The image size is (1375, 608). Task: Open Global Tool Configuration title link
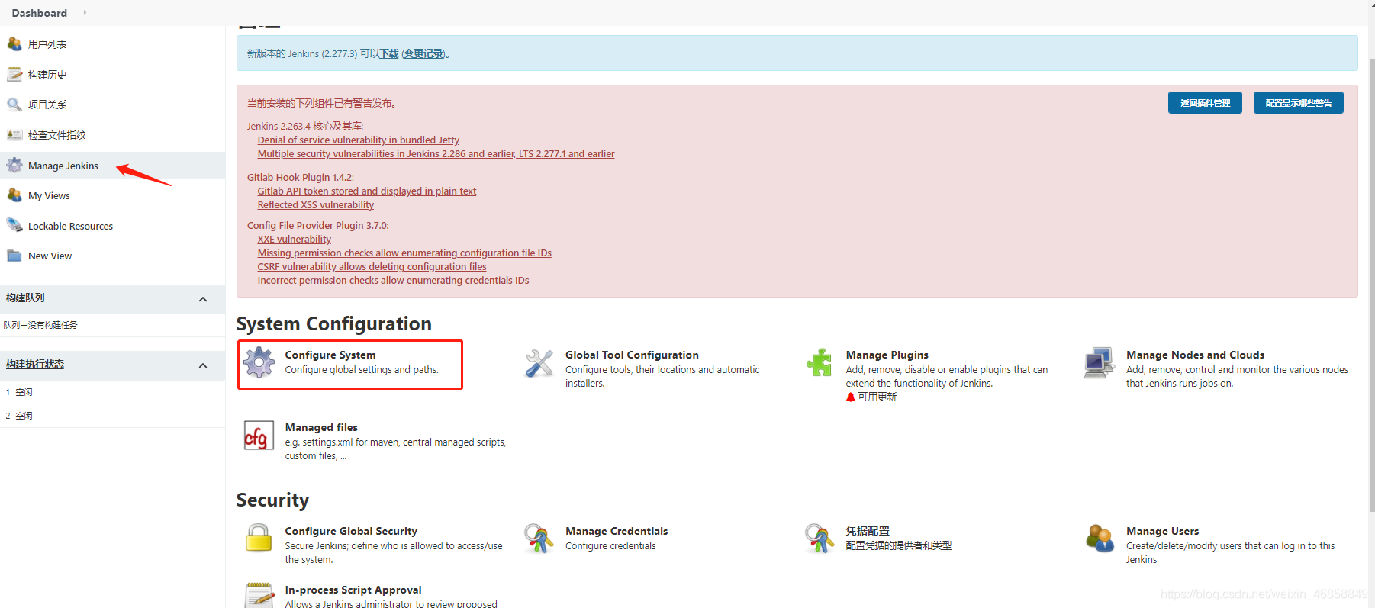632,355
